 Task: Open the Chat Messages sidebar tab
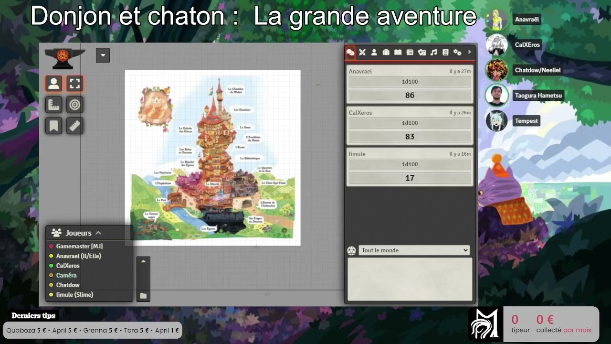click(350, 53)
